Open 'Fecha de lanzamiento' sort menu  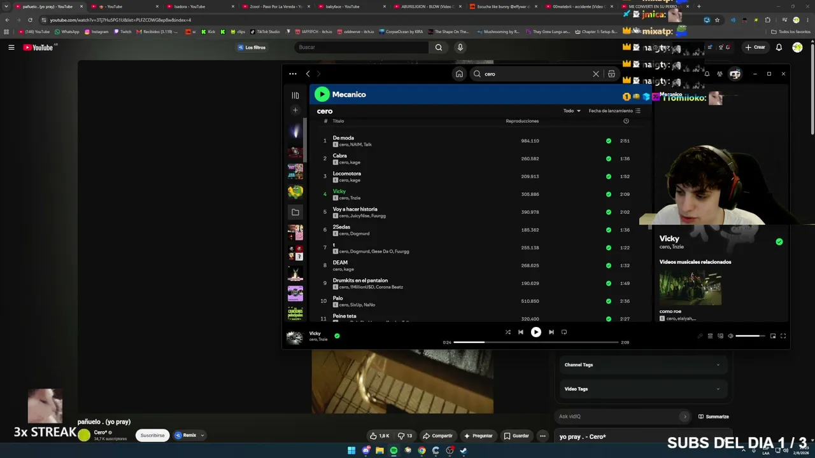[x=614, y=111]
